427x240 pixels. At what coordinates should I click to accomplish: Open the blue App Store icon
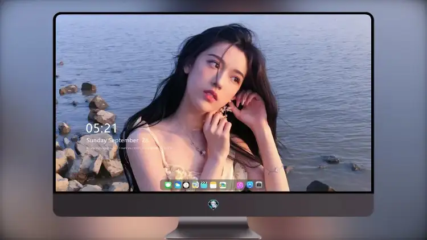pos(250,185)
